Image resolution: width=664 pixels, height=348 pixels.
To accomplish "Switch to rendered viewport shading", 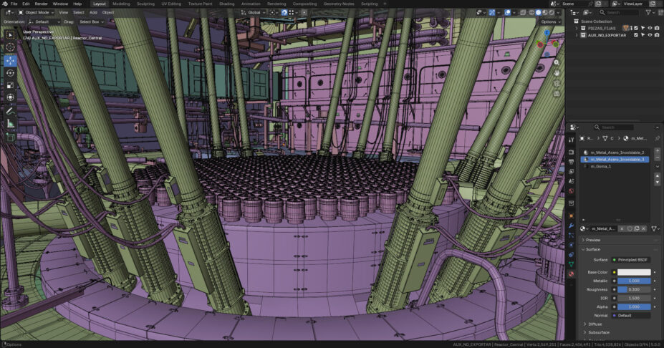I will coord(552,12).
